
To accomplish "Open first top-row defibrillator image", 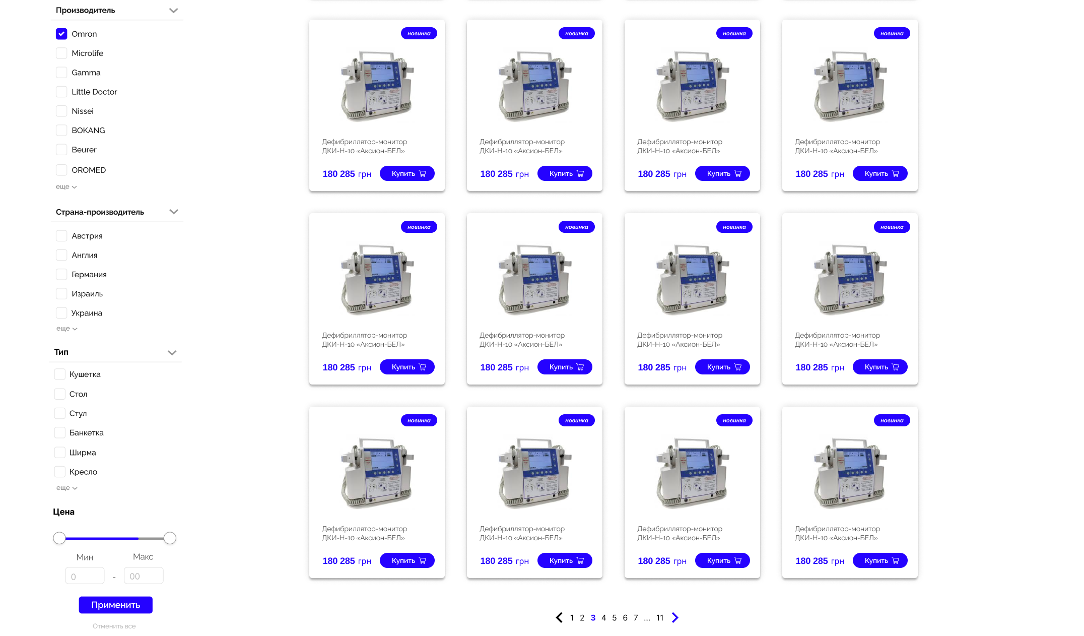I will coord(377,86).
